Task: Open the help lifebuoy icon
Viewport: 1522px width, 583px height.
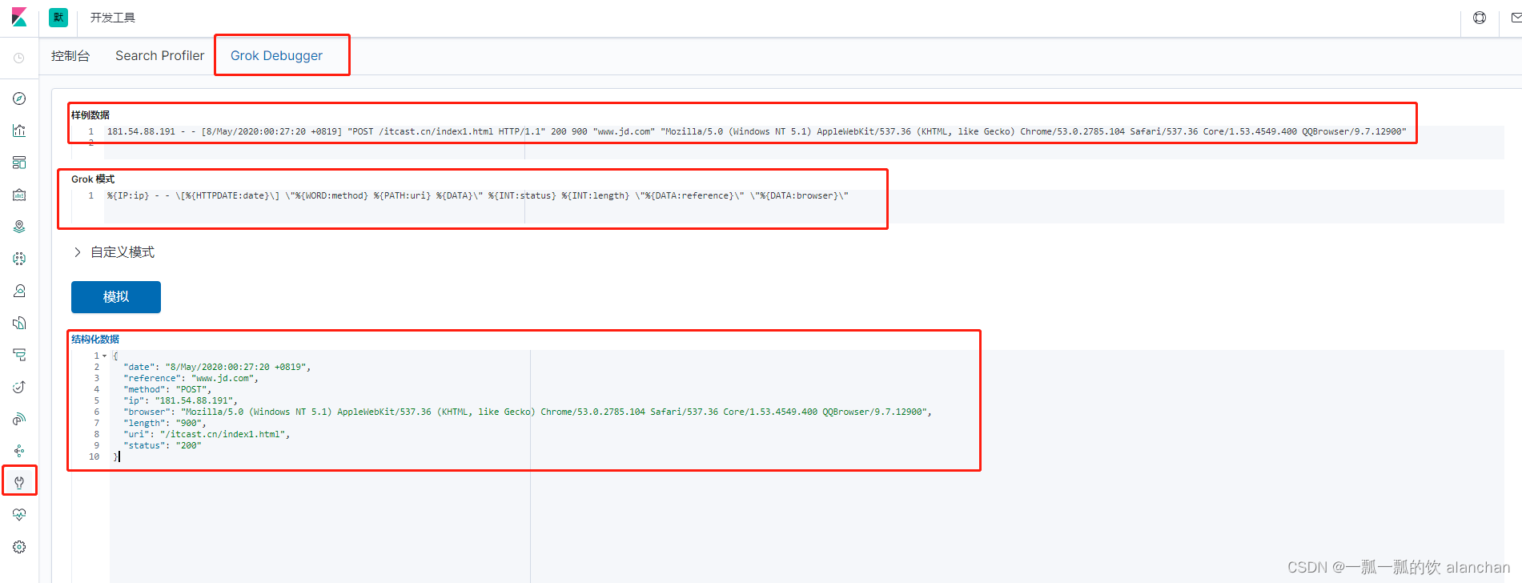Action: 1480,18
